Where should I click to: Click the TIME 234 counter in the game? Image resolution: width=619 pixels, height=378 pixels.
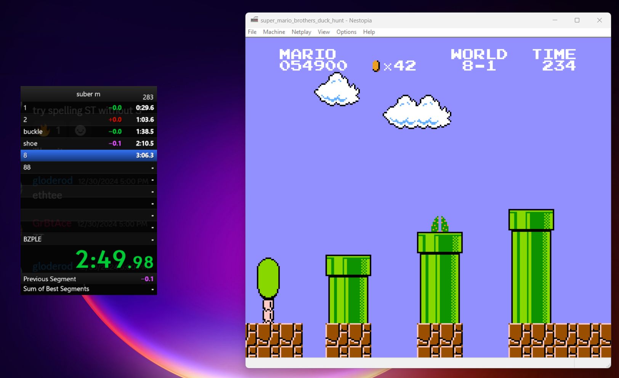click(554, 60)
